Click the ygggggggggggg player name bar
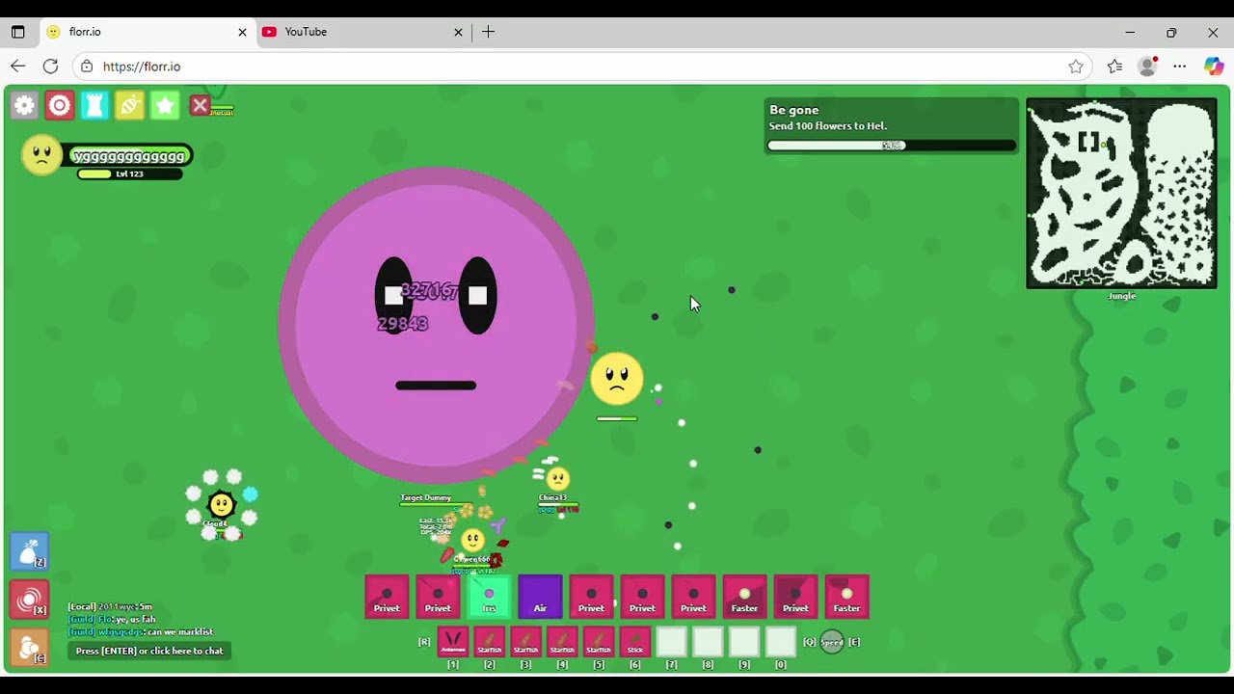Screen dimensions: 1234x694 pyautogui.click(x=129, y=156)
